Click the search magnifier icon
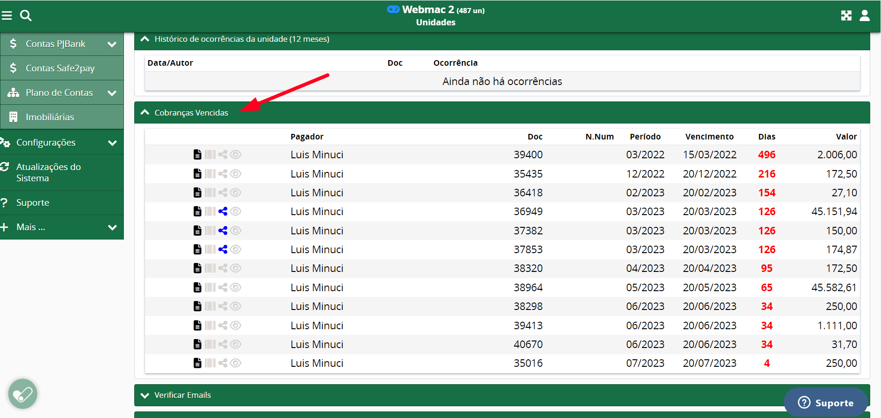Screen dimensions: 881x418 tap(26, 15)
